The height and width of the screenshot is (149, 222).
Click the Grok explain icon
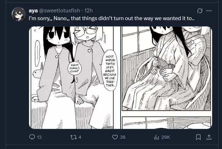pos(200,11)
